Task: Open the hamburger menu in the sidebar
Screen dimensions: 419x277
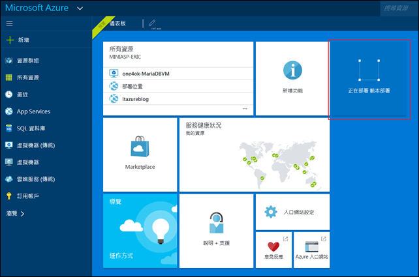Action: (x=9, y=23)
